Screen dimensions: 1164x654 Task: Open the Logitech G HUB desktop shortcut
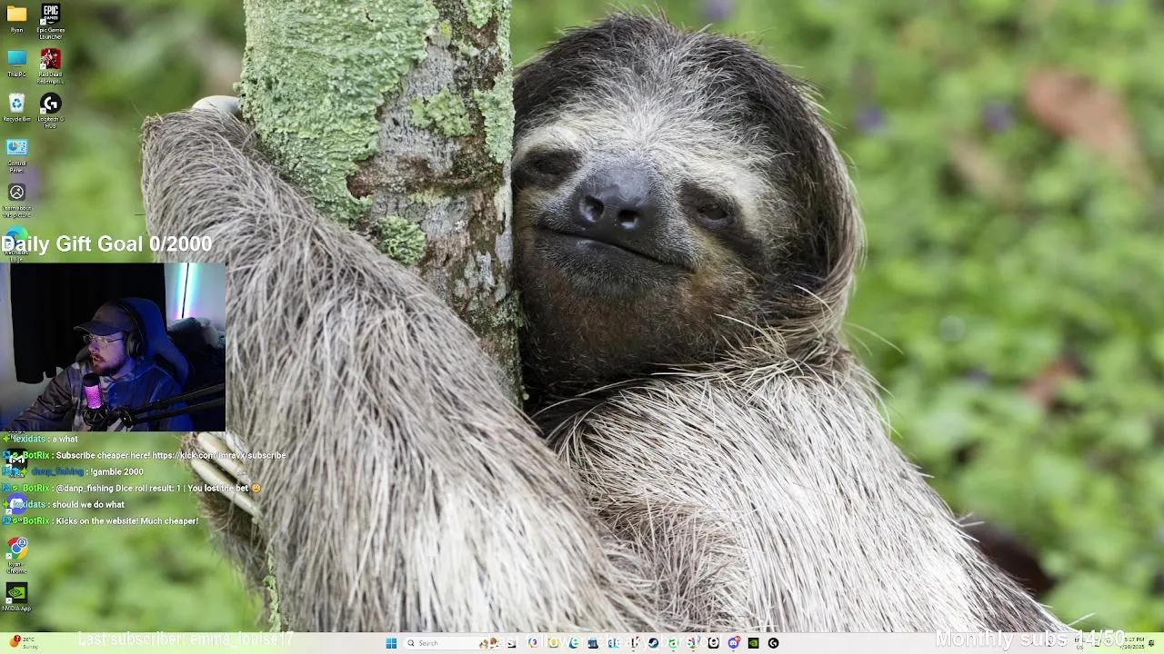51,110
